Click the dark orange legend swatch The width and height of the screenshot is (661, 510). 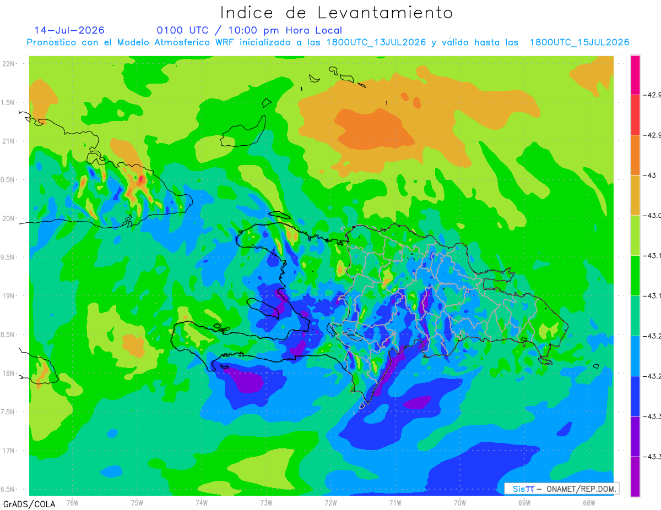[635, 155]
